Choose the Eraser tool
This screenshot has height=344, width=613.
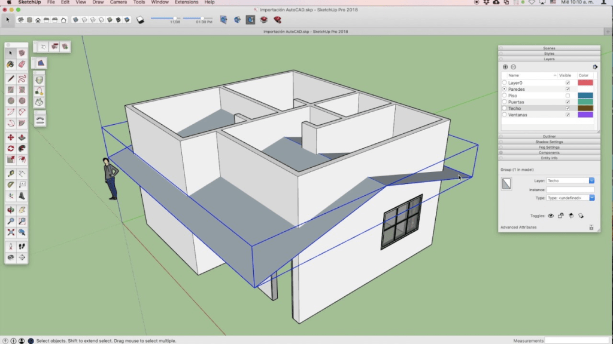click(x=22, y=64)
